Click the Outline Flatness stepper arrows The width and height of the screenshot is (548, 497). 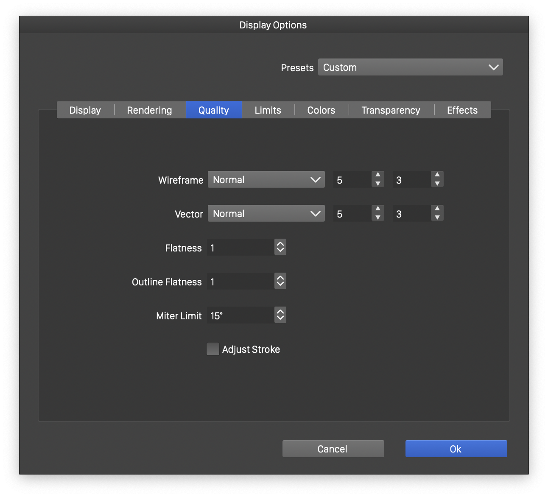280,281
